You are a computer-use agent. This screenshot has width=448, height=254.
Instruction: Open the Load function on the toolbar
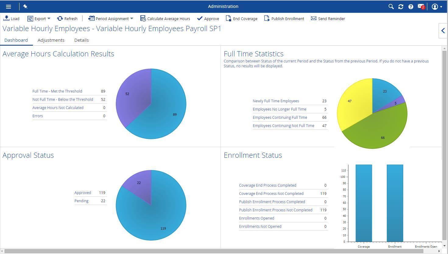pos(11,19)
